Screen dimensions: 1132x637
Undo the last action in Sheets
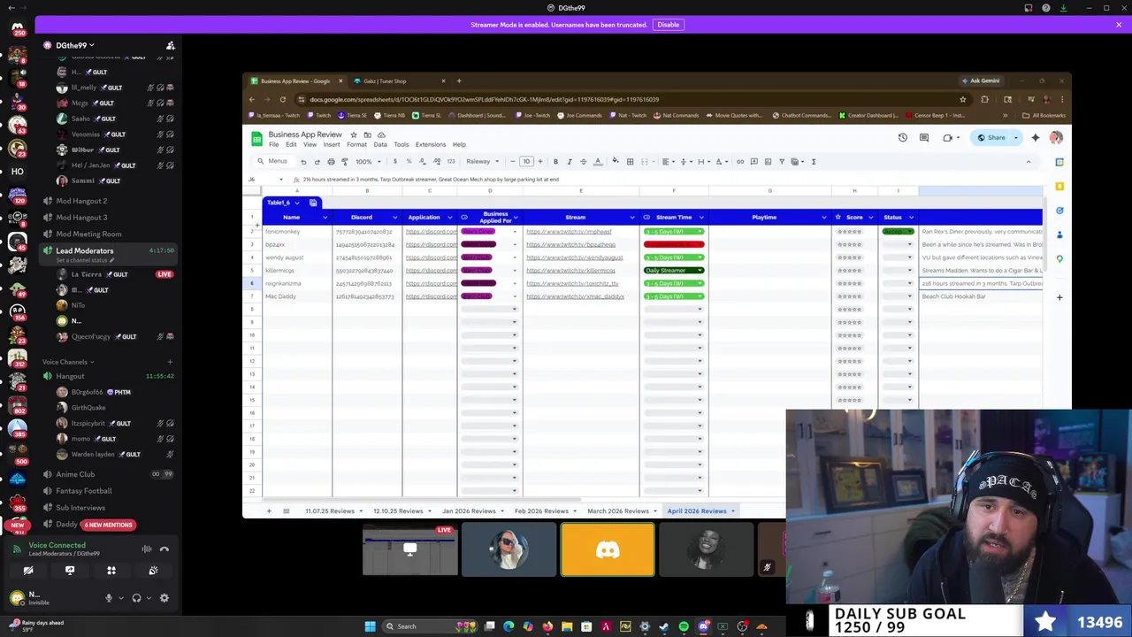pos(303,162)
